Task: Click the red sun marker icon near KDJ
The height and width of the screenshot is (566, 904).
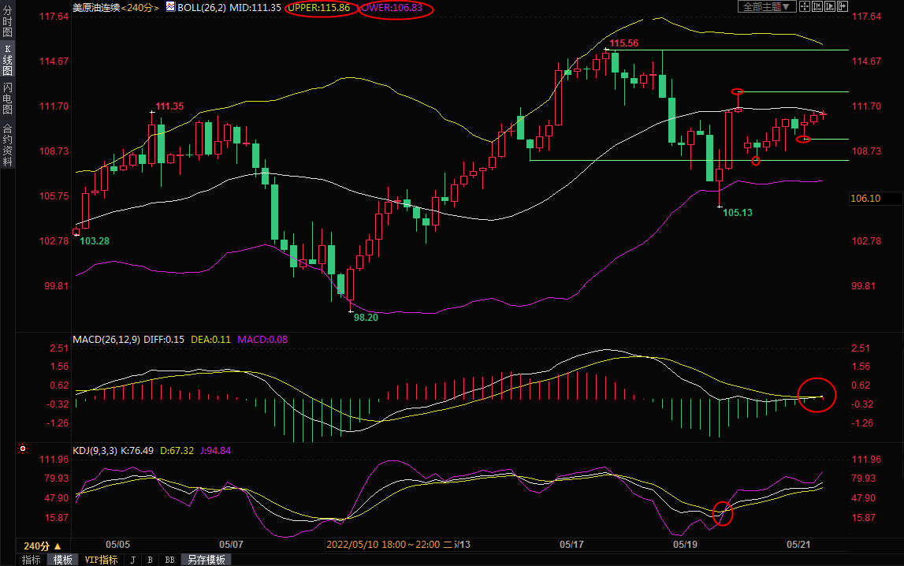Action: coord(22,449)
